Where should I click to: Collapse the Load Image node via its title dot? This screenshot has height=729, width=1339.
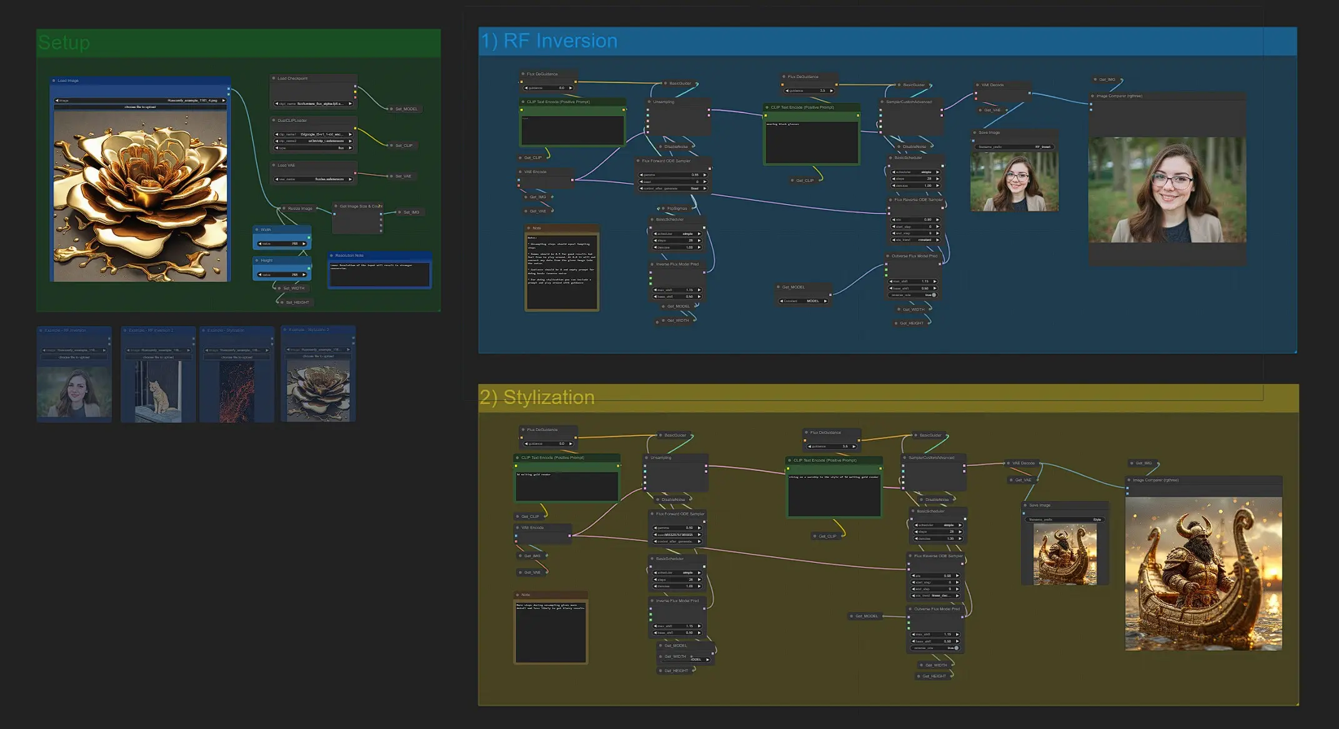pos(54,81)
